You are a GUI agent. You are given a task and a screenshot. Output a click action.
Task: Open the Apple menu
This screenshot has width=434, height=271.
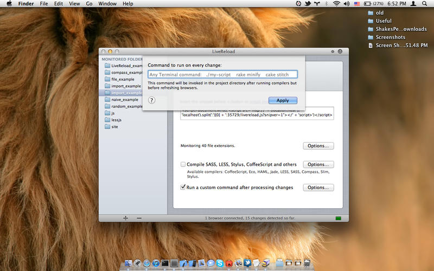[9, 4]
